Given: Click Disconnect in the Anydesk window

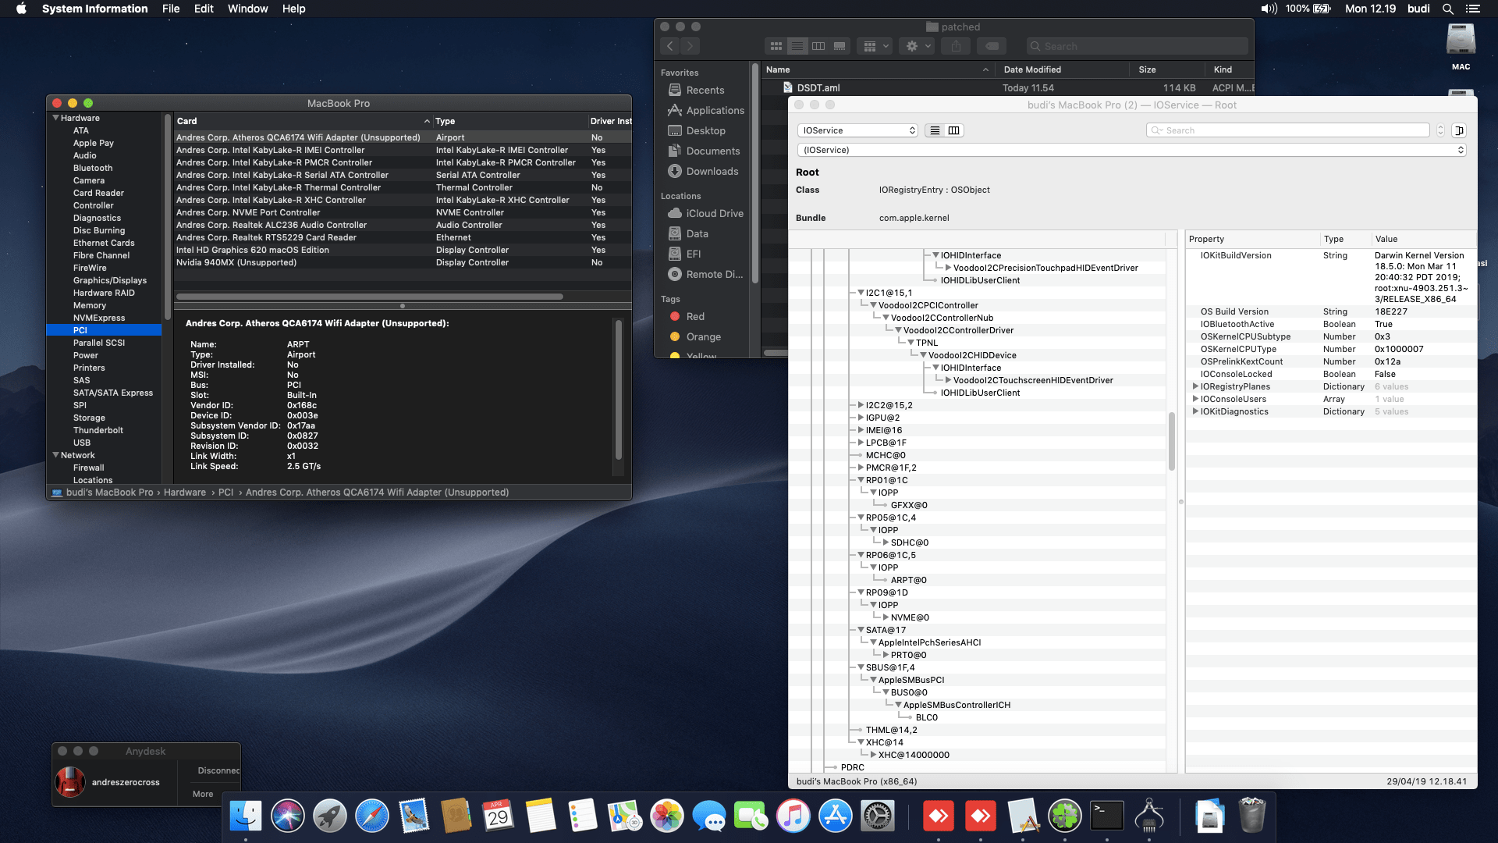Looking at the screenshot, I should pos(218,770).
